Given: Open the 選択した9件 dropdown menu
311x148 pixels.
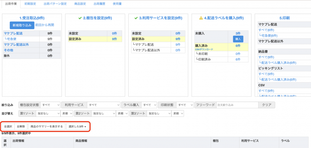Looking at the screenshot, I should tap(77, 126).
